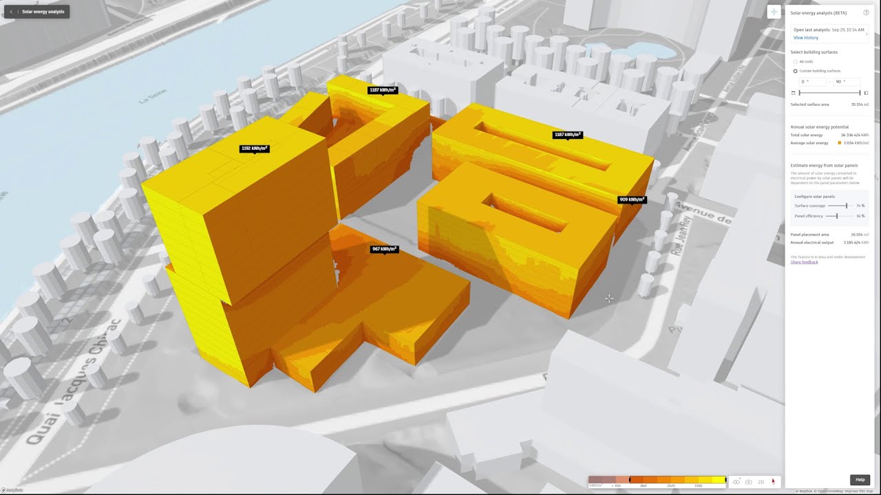881x495 pixels.
Task: Click the left square endpoint of slope slider
Action: coord(793,92)
